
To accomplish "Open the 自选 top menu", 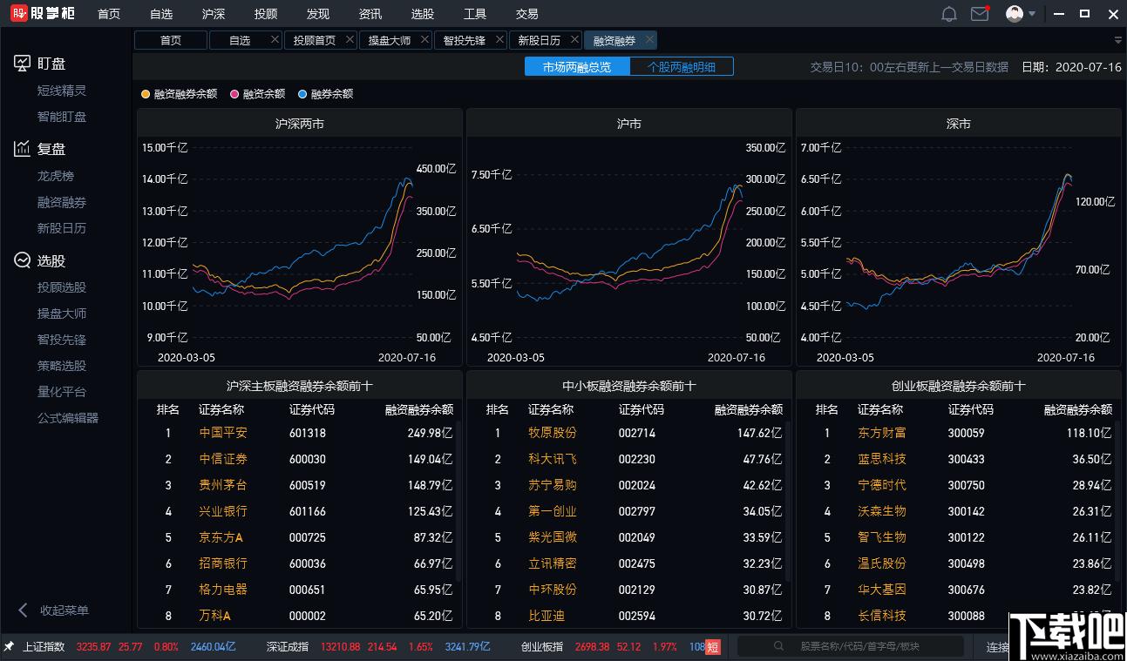I will tap(161, 14).
